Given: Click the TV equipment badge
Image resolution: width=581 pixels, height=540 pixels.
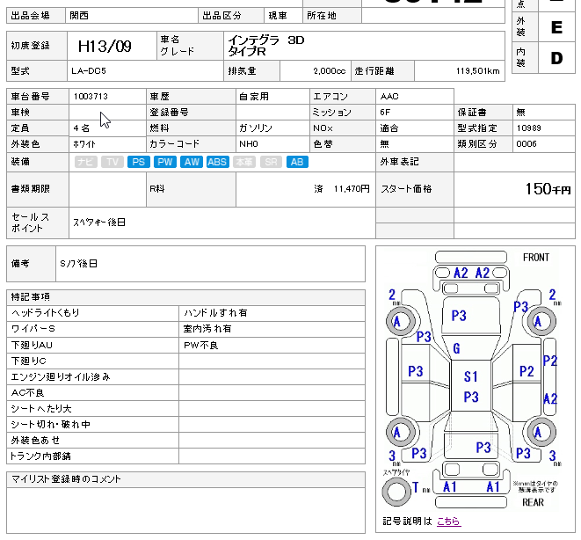Looking at the screenshot, I should pyautogui.click(x=112, y=162).
